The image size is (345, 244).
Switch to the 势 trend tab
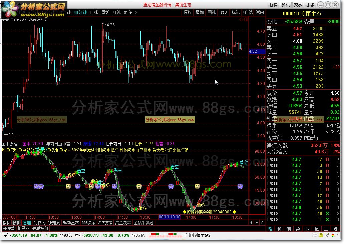(298, 229)
